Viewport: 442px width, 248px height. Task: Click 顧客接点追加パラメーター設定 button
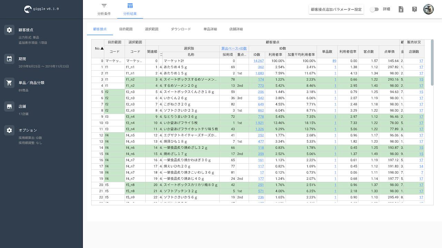(x=336, y=9)
